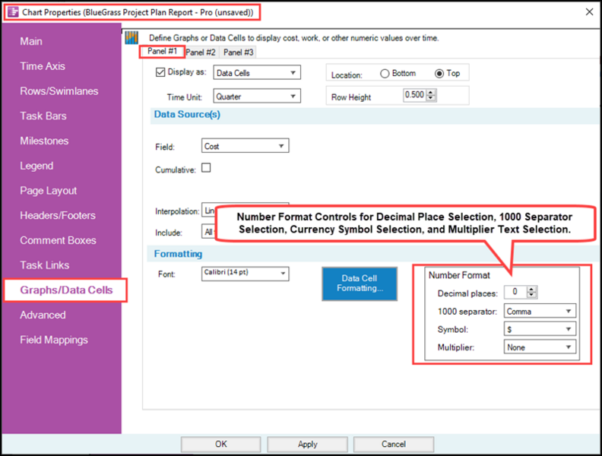602x456 pixels.
Task: Toggle the Display as checkbox
Action: pyautogui.click(x=160, y=72)
